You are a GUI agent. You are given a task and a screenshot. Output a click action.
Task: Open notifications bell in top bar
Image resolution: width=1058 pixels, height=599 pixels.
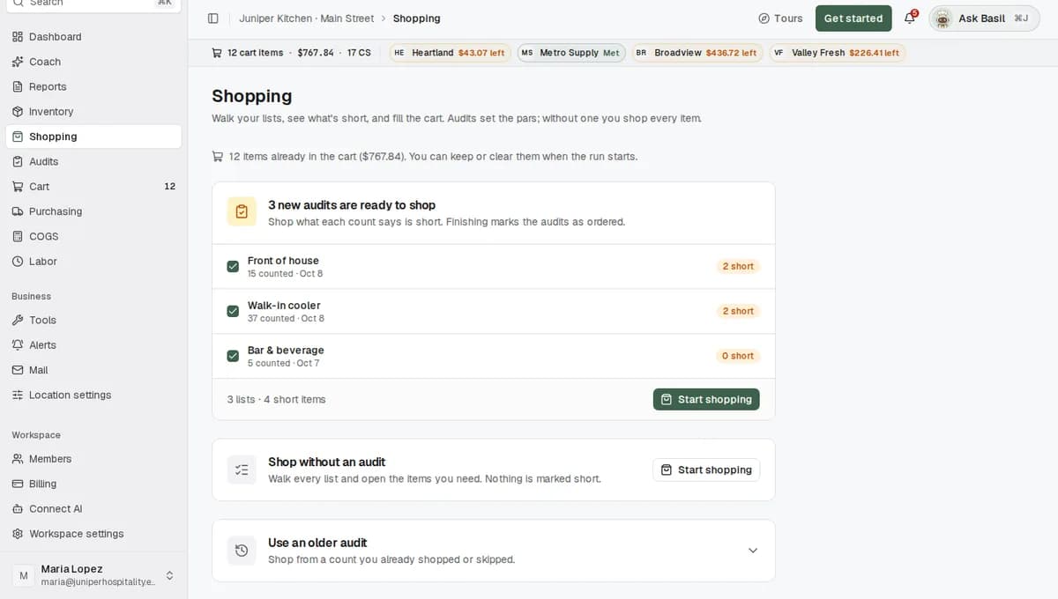click(x=910, y=18)
